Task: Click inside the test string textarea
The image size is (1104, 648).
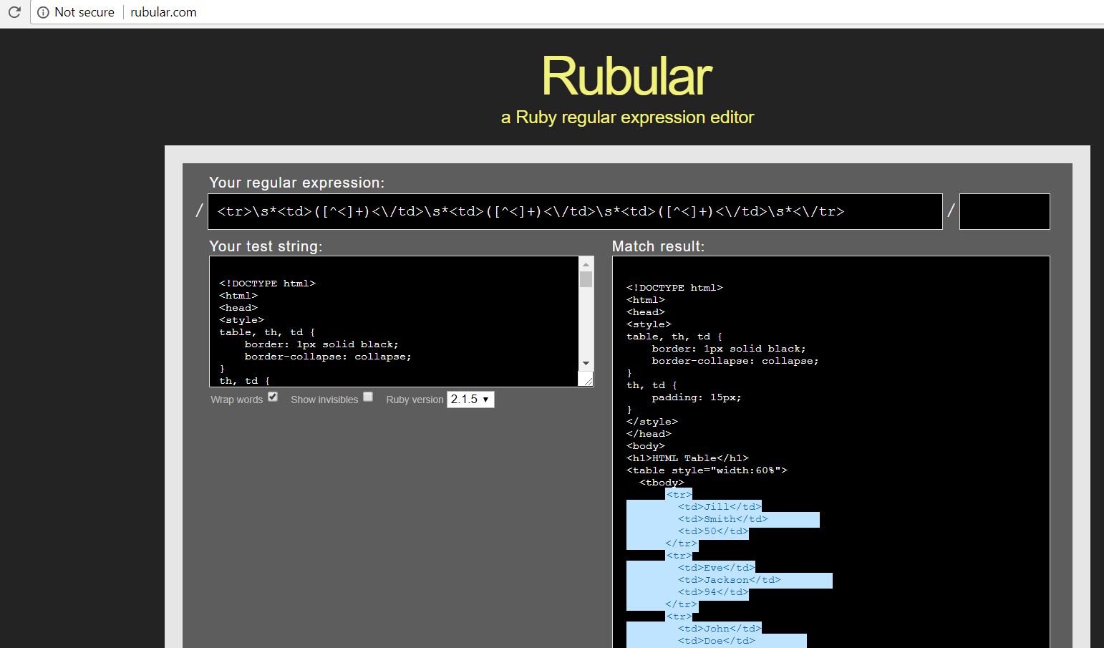Action: [x=394, y=322]
